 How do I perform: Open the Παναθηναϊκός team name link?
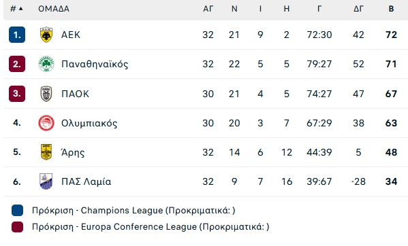(x=95, y=64)
